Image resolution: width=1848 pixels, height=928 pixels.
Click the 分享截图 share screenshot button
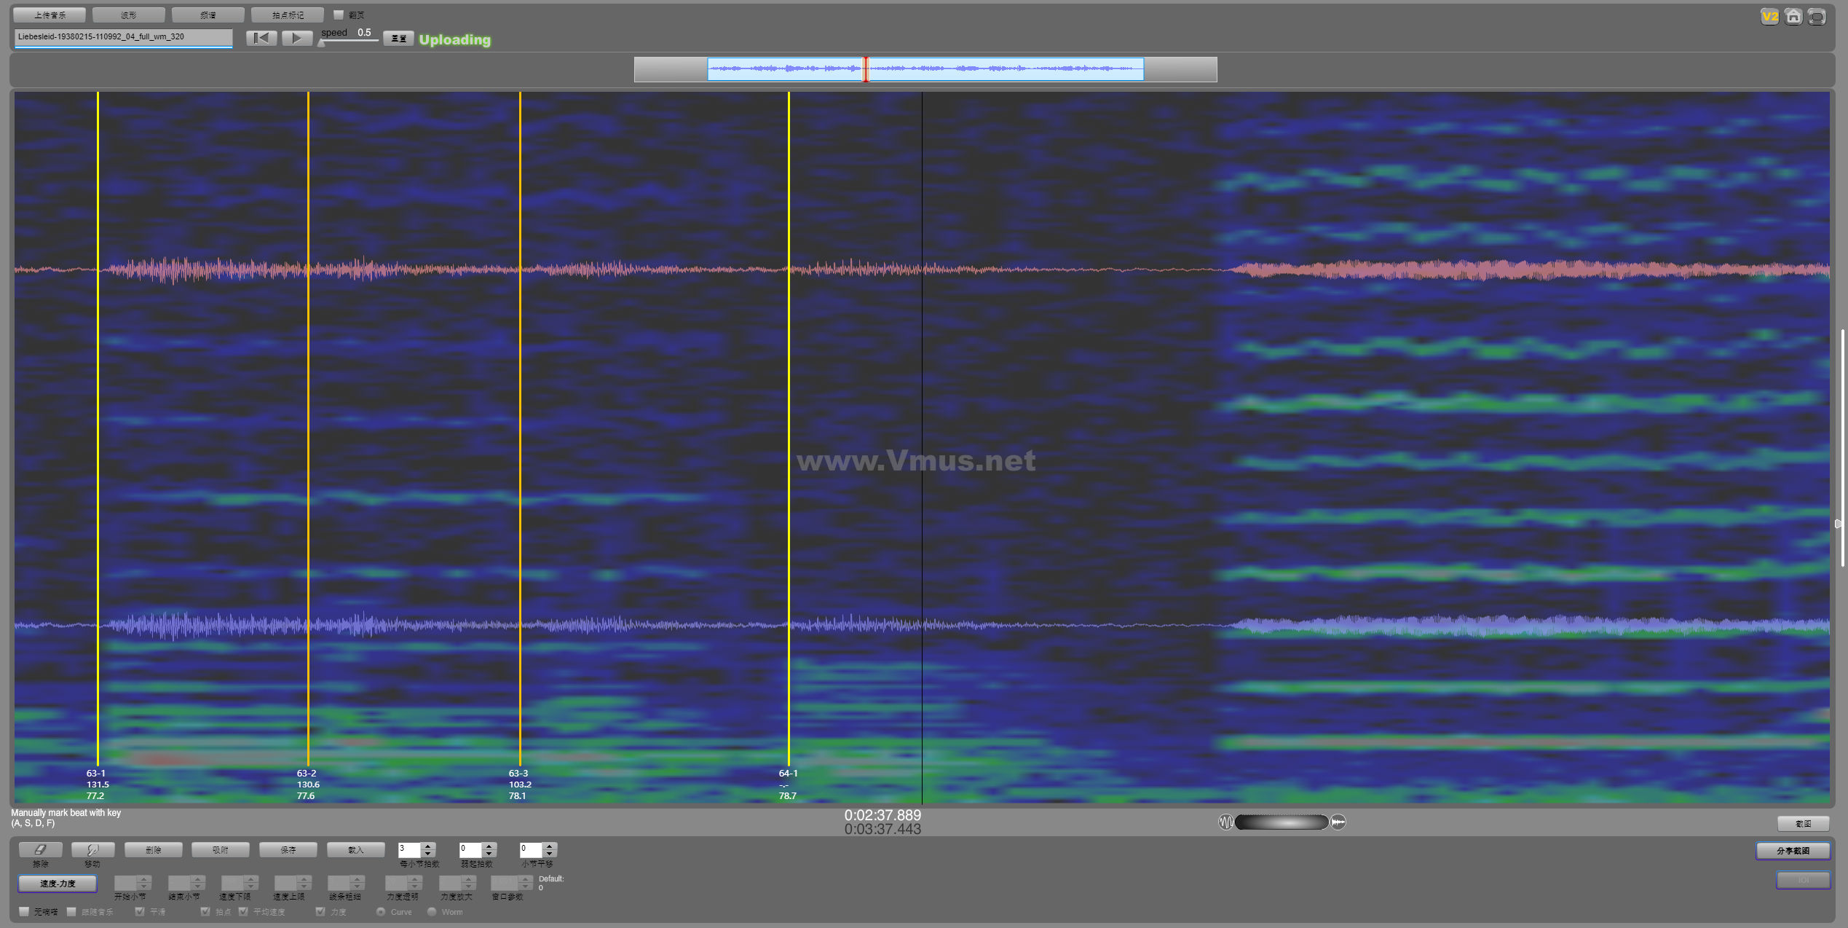1793,850
